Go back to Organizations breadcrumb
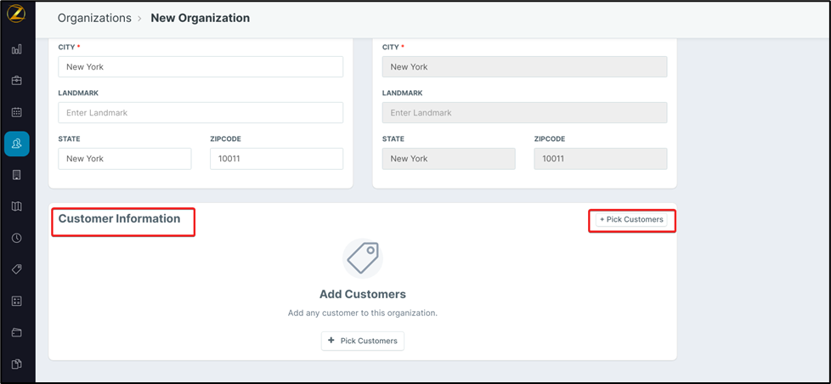The width and height of the screenshot is (831, 384). (94, 18)
